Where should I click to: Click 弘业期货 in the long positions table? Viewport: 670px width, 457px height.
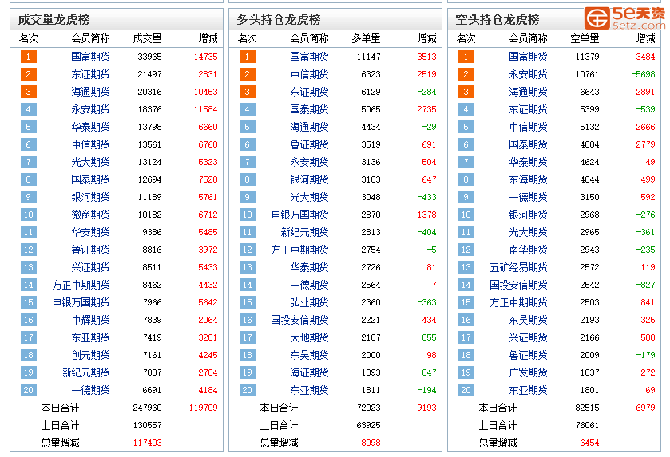click(309, 302)
